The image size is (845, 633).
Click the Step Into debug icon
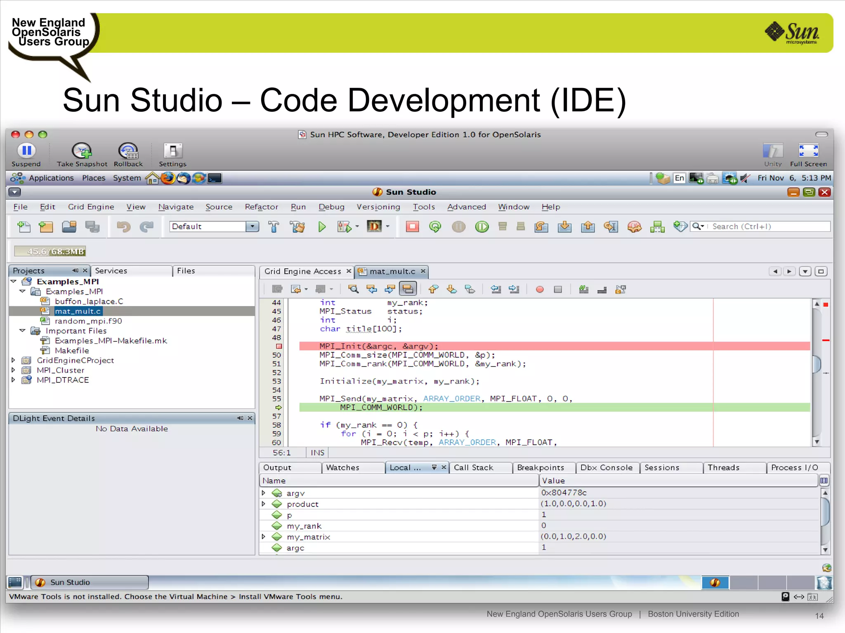click(x=564, y=227)
